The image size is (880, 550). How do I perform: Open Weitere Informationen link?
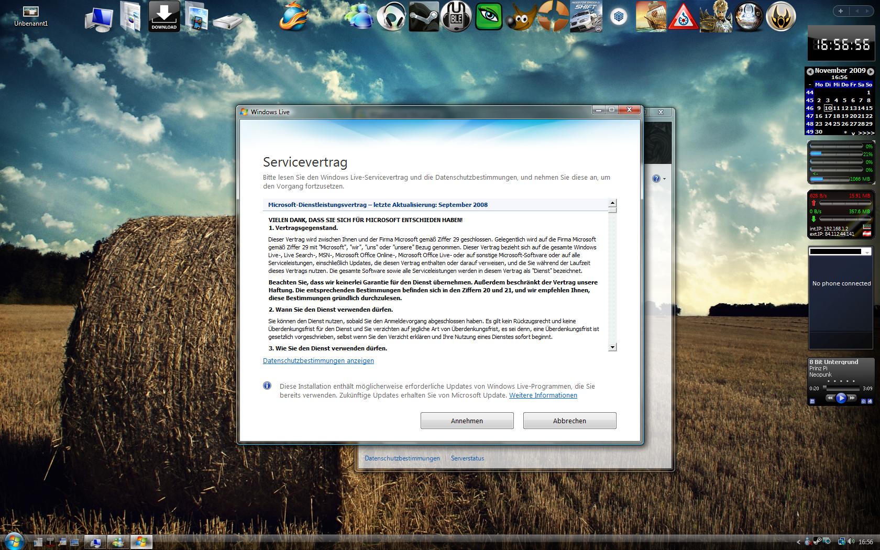[x=543, y=395]
